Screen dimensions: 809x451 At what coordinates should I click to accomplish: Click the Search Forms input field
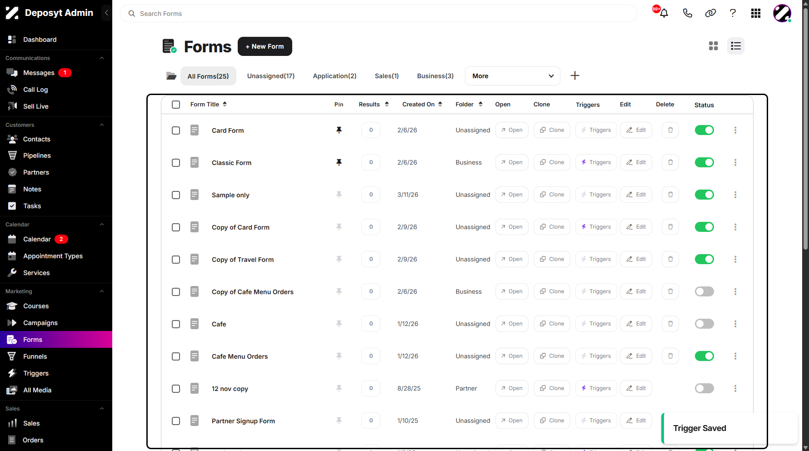(x=379, y=14)
